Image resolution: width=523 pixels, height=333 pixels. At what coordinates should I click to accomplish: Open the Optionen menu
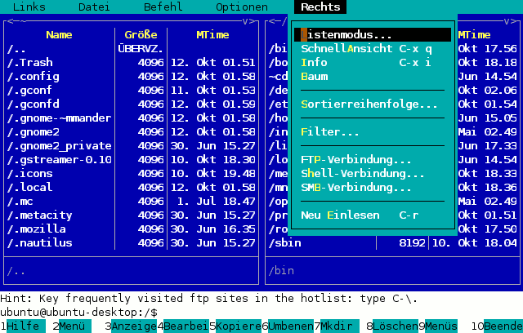pos(241,7)
